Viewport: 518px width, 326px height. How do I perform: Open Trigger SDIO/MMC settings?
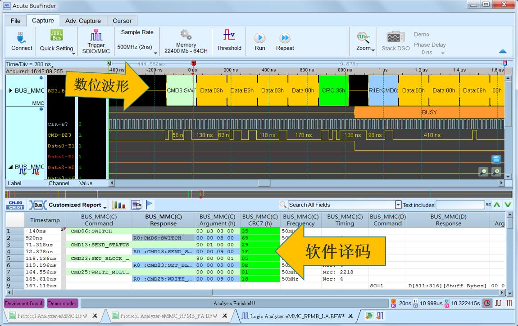pos(96,35)
